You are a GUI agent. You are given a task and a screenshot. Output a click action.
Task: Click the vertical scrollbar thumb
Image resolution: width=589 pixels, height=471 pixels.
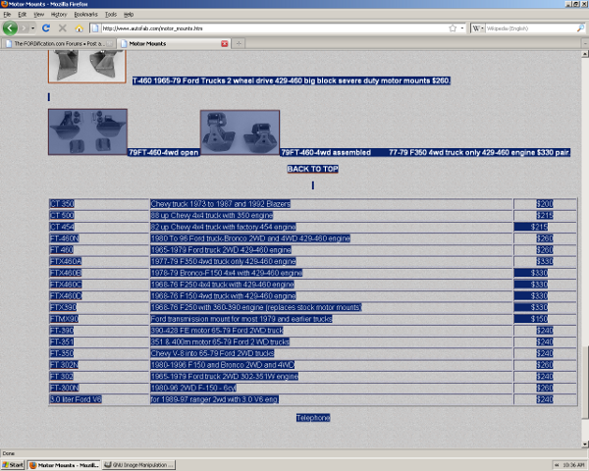tap(585, 383)
